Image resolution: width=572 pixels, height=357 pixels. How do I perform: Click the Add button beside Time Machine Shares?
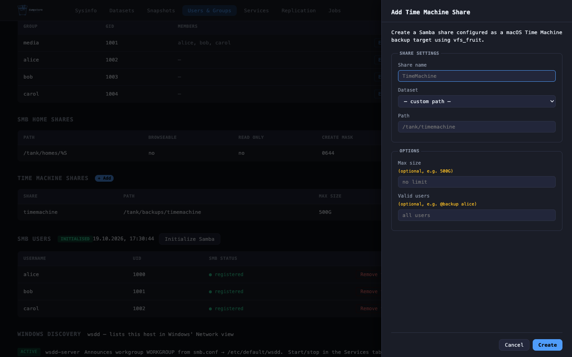pos(104,178)
